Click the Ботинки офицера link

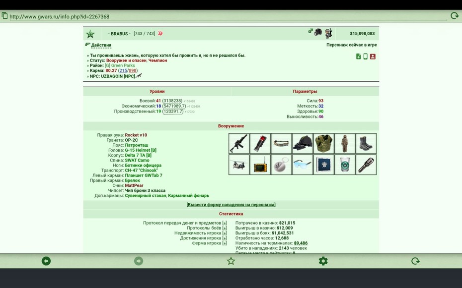click(x=143, y=165)
